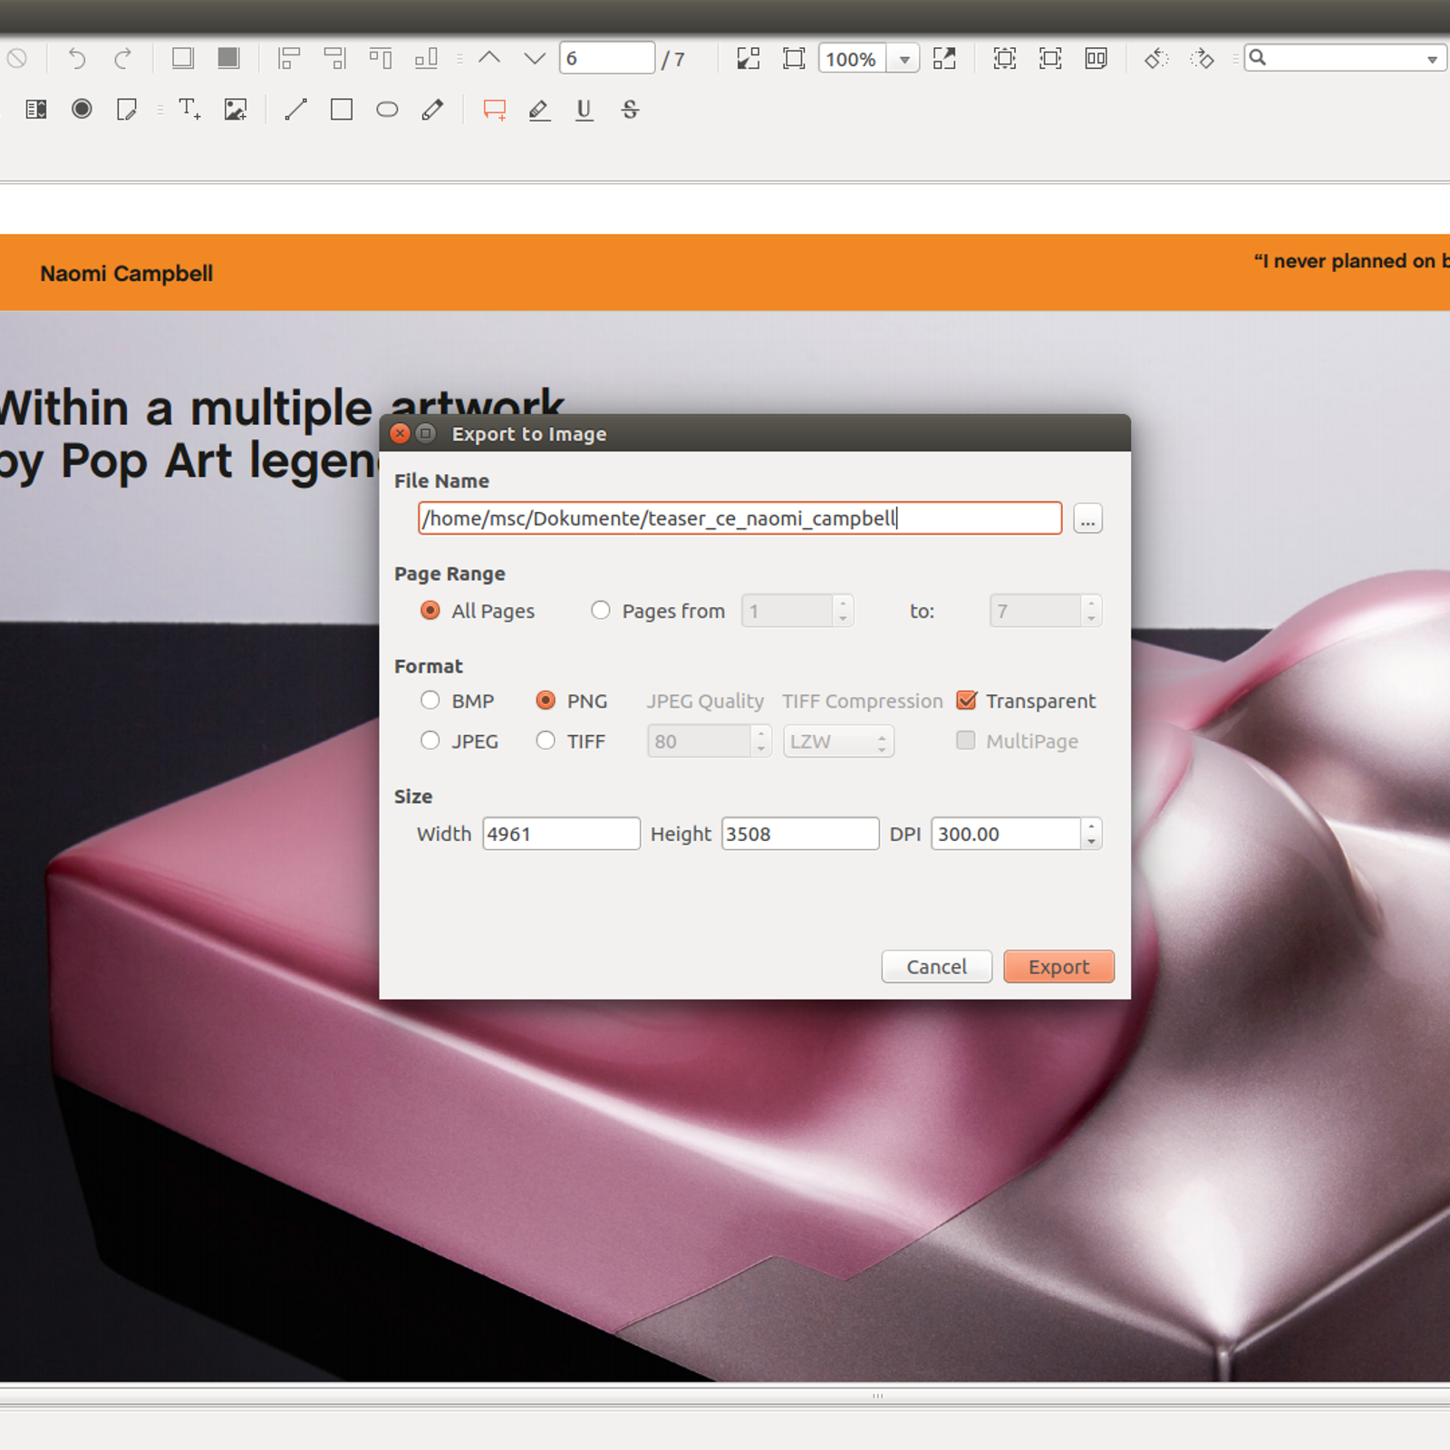The width and height of the screenshot is (1450, 1450).
Task: Select the sticky note comment tool
Action: pyautogui.click(x=494, y=110)
